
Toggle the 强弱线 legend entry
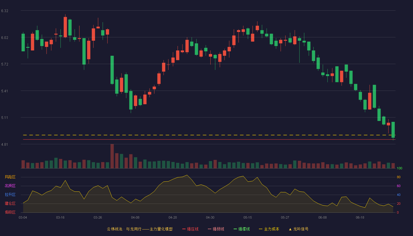pyautogui.click(x=216, y=229)
